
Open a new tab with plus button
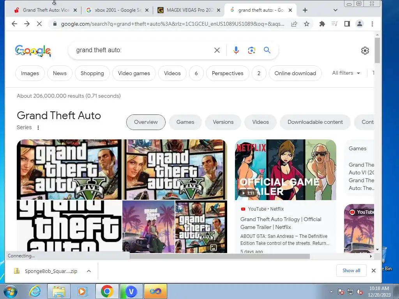[305, 10]
